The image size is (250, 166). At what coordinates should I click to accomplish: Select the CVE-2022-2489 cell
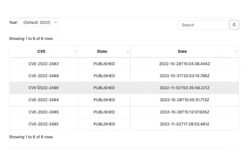pos(43,76)
